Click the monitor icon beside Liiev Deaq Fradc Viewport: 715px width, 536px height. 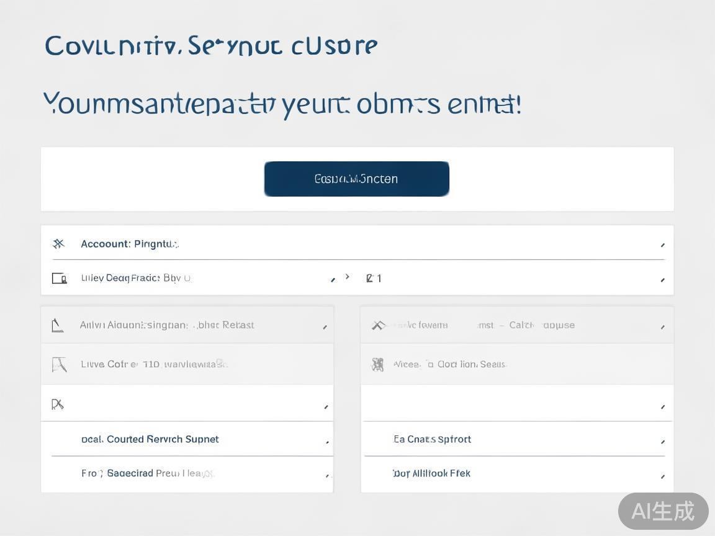[59, 278]
